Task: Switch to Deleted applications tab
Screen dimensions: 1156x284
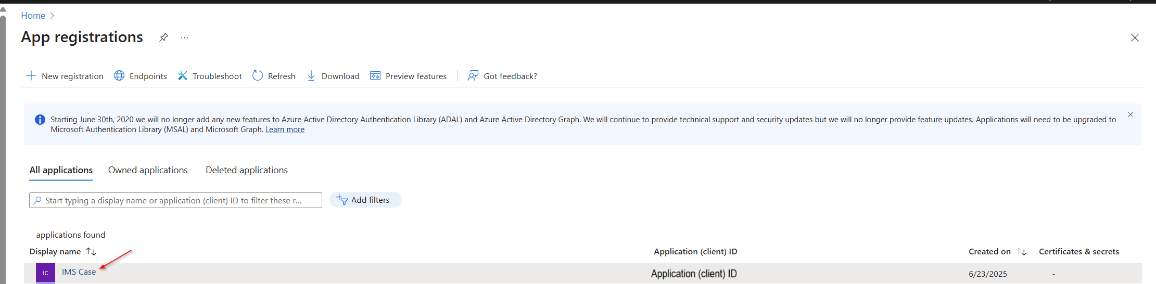Action: tap(247, 170)
